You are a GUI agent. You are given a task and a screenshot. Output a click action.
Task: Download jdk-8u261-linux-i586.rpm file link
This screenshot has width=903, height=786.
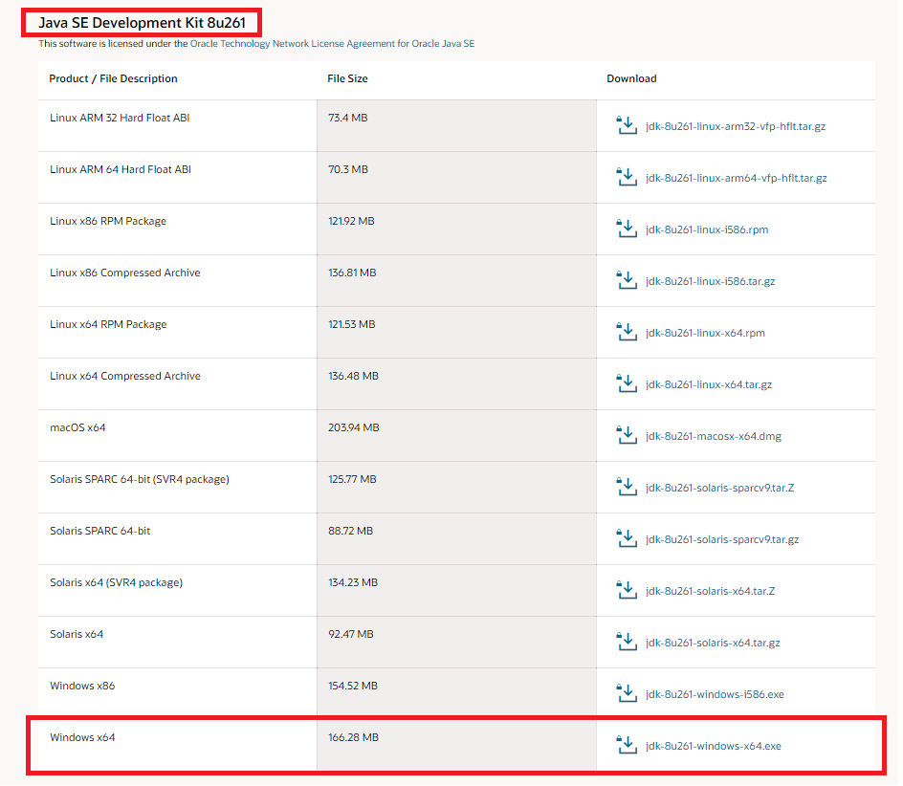tap(707, 229)
